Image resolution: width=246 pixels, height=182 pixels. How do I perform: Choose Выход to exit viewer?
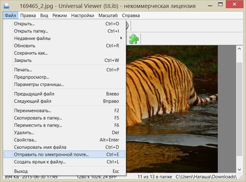[x=64, y=171]
